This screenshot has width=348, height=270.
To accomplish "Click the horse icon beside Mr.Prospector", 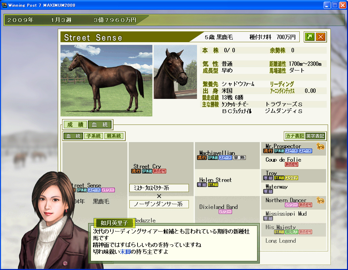I will 320,146.
